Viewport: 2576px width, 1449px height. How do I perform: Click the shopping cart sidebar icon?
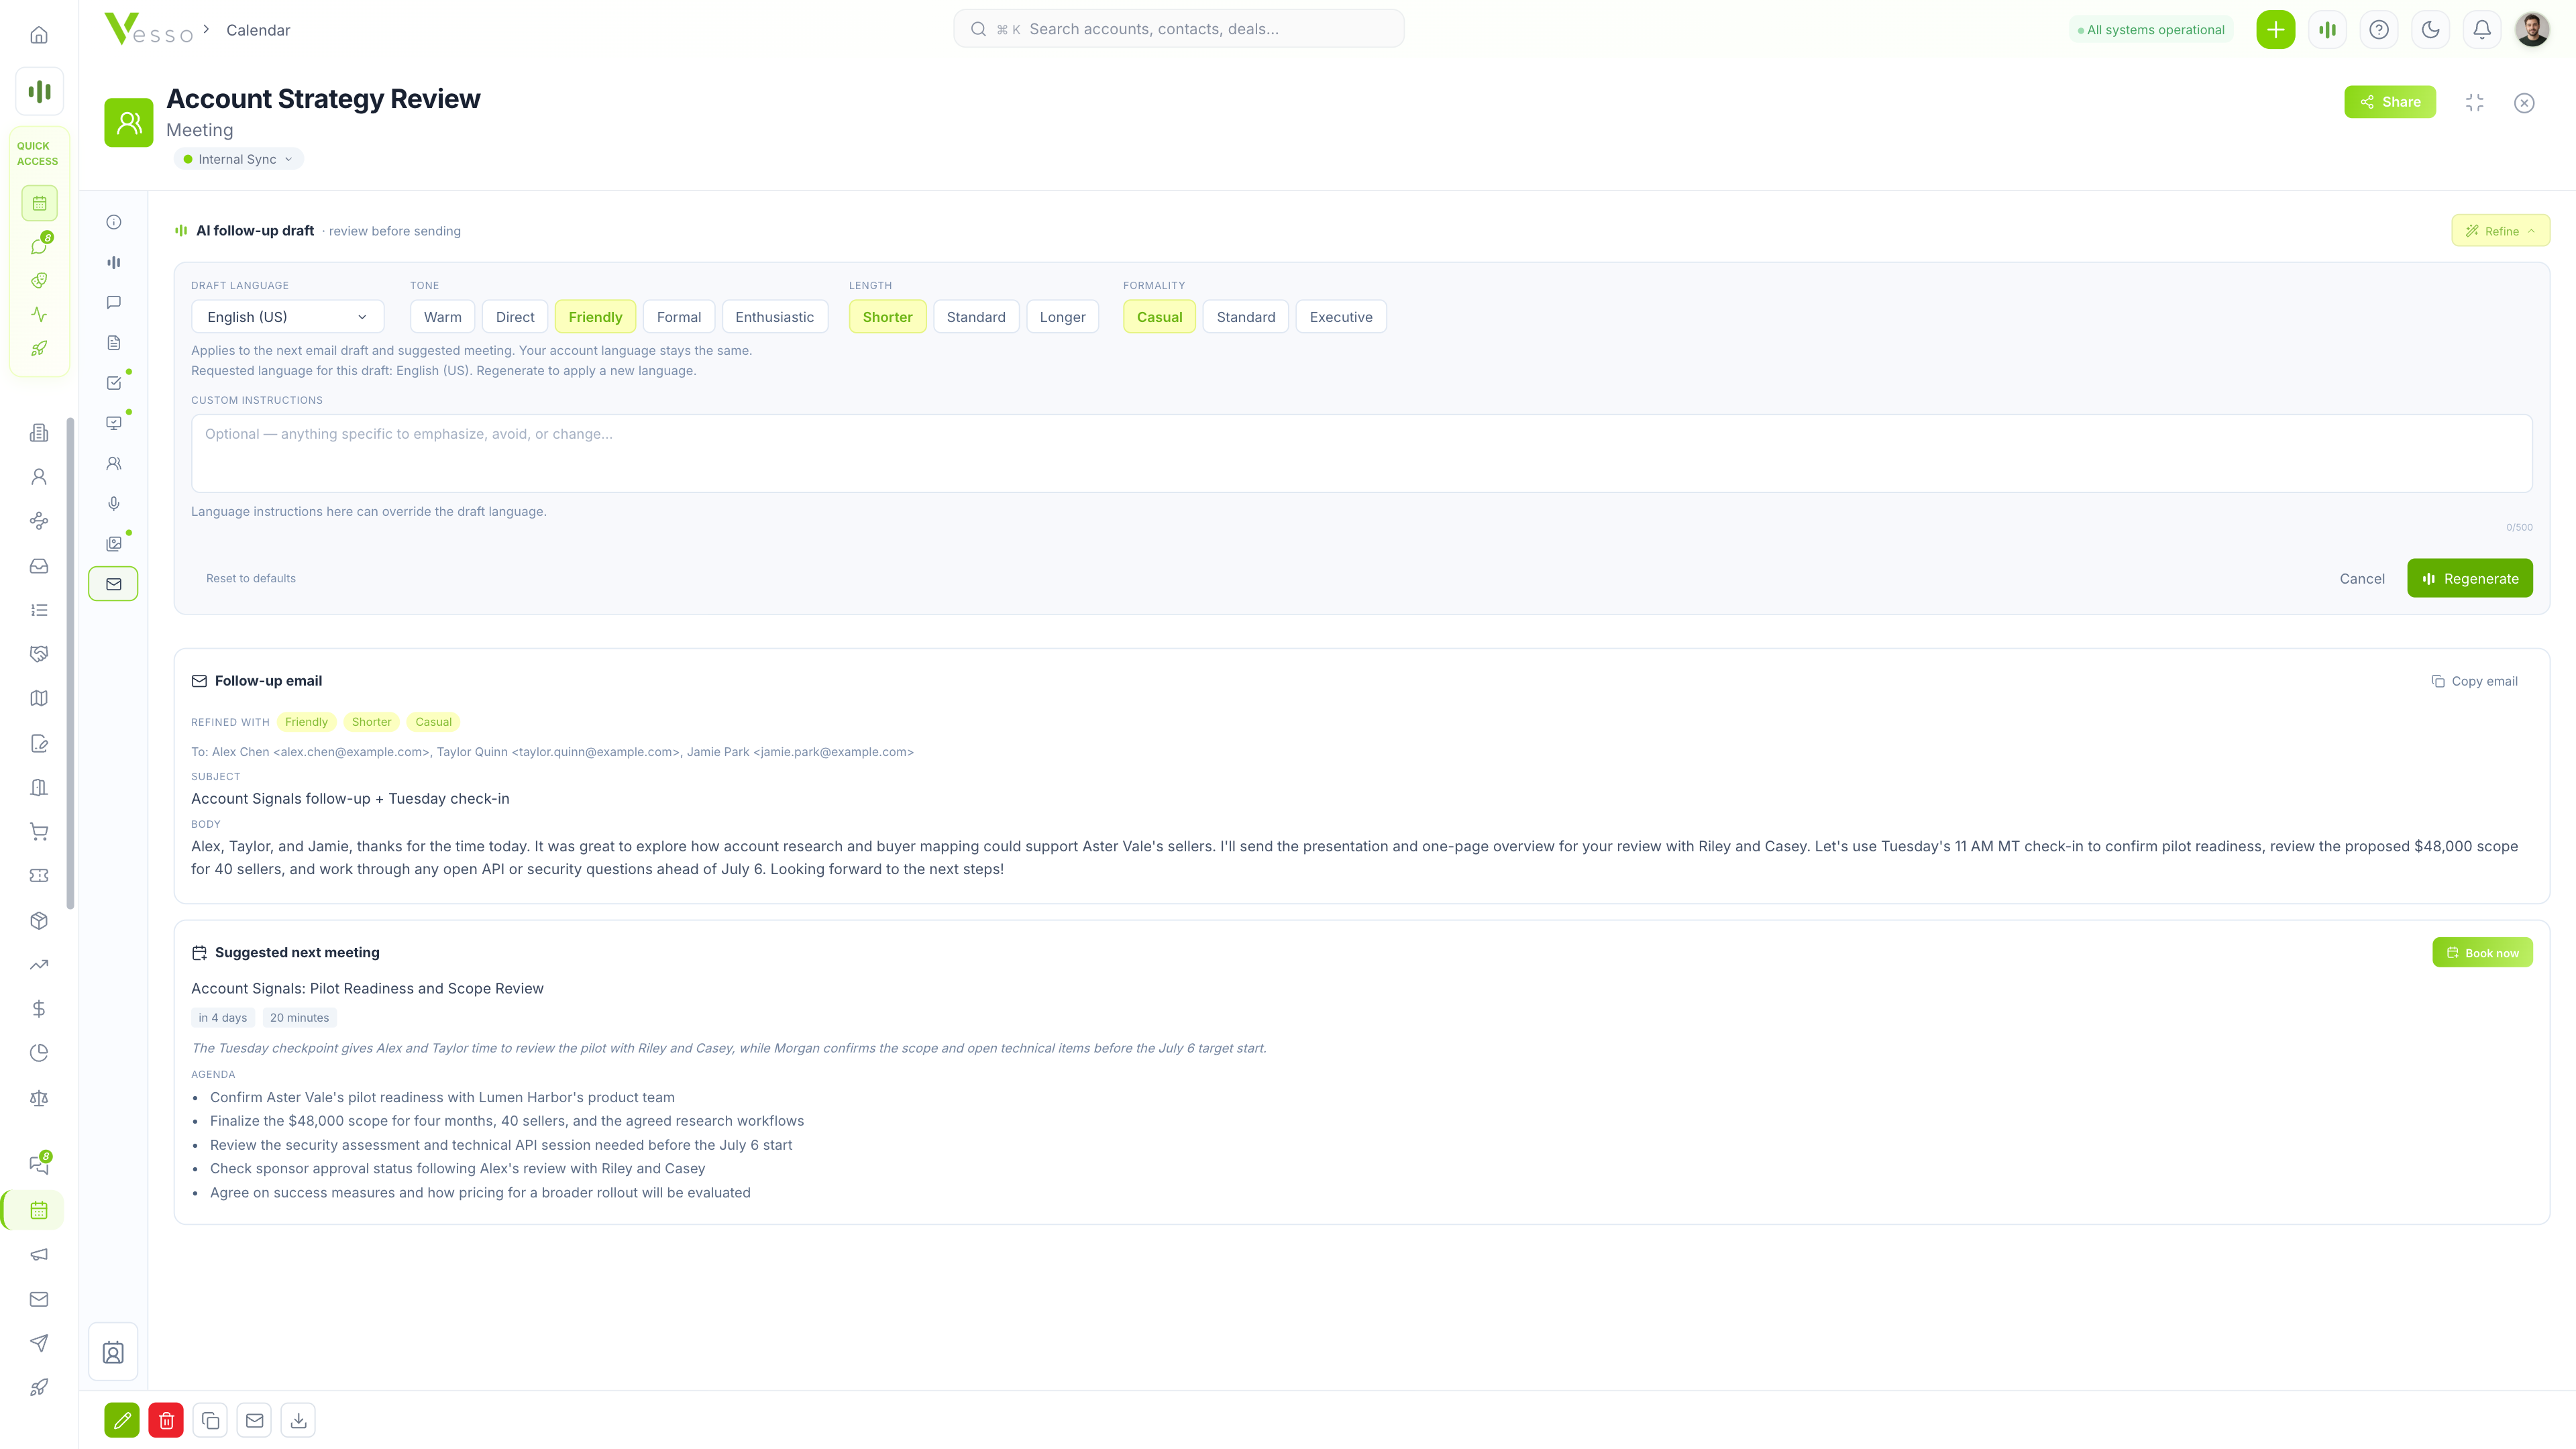39,832
